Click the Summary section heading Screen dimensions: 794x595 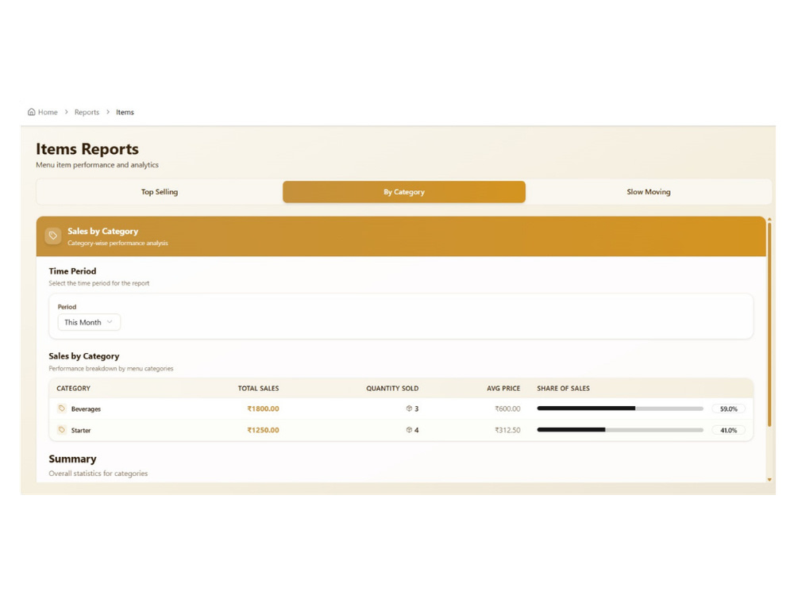point(72,459)
